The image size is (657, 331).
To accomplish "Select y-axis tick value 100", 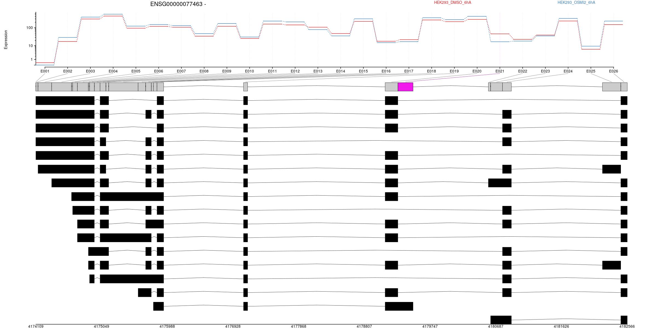I will [x=30, y=28].
